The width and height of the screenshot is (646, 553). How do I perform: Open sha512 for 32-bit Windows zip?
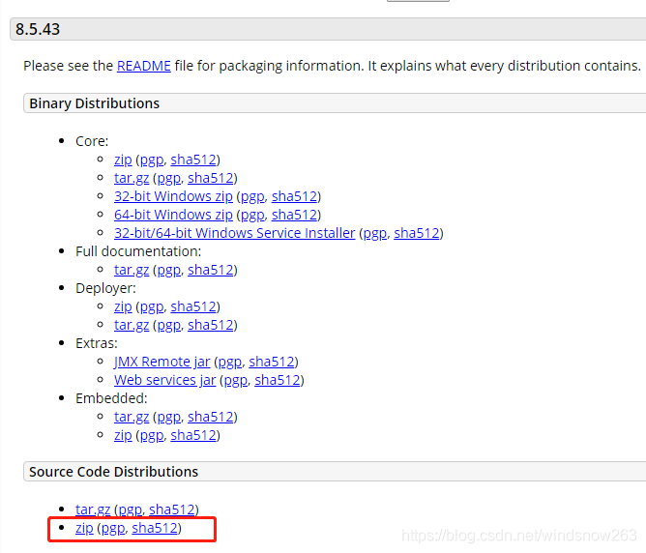(294, 196)
